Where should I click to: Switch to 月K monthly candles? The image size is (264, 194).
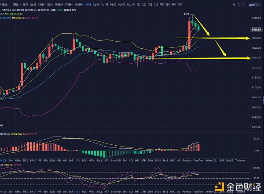168,4
